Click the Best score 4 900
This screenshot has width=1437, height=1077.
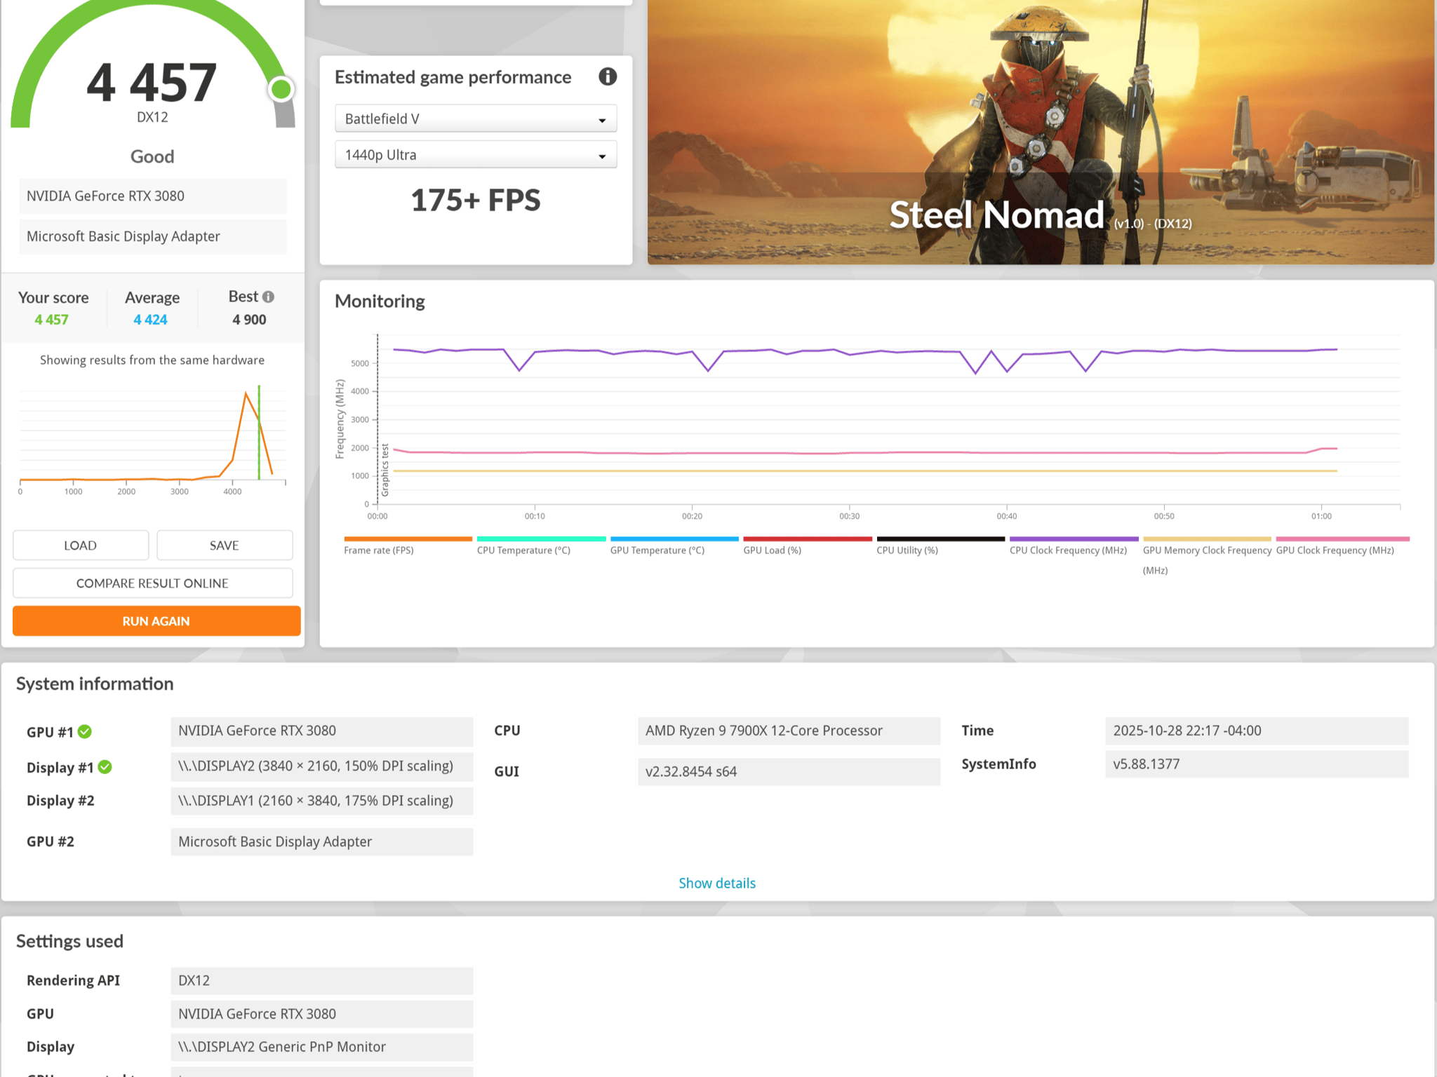tap(250, 320)
